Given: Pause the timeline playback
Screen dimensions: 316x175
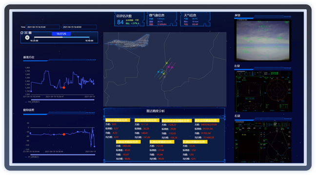Looking at the screenshot, I should click(x=27, y=37).
